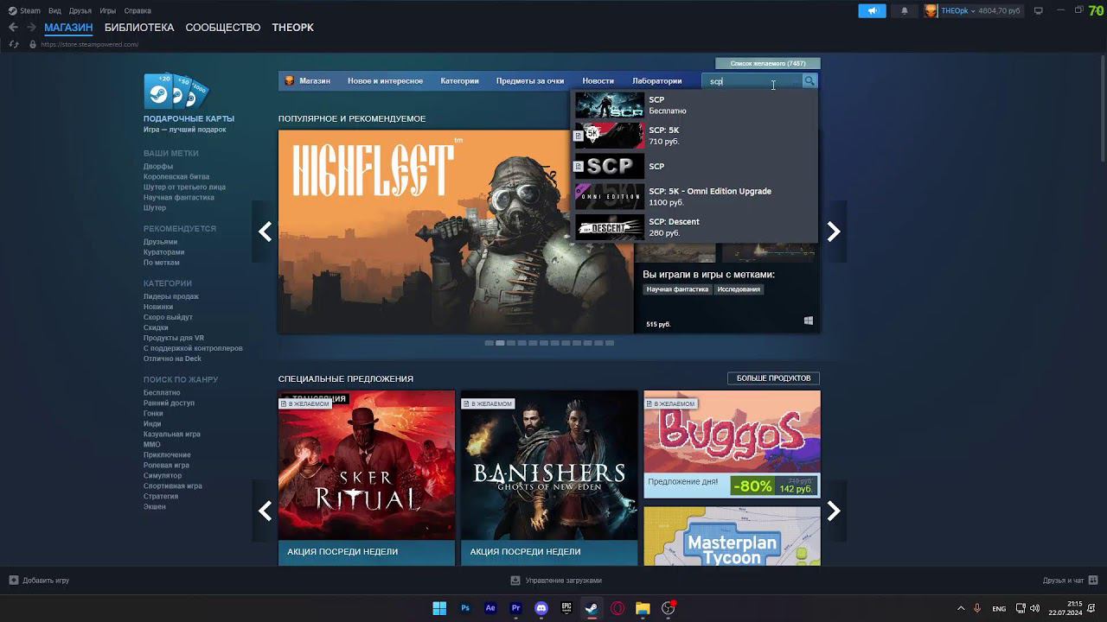This screenshot has height=622, width=1107.
Task: Move the special offers carousel left arrow
Action: coord(265,511)
